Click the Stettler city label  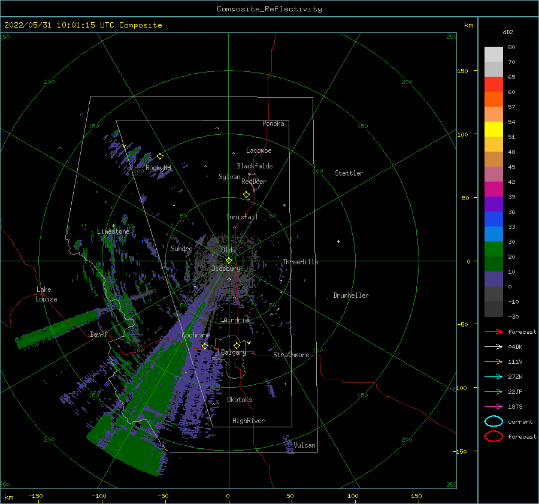point(349,173)
